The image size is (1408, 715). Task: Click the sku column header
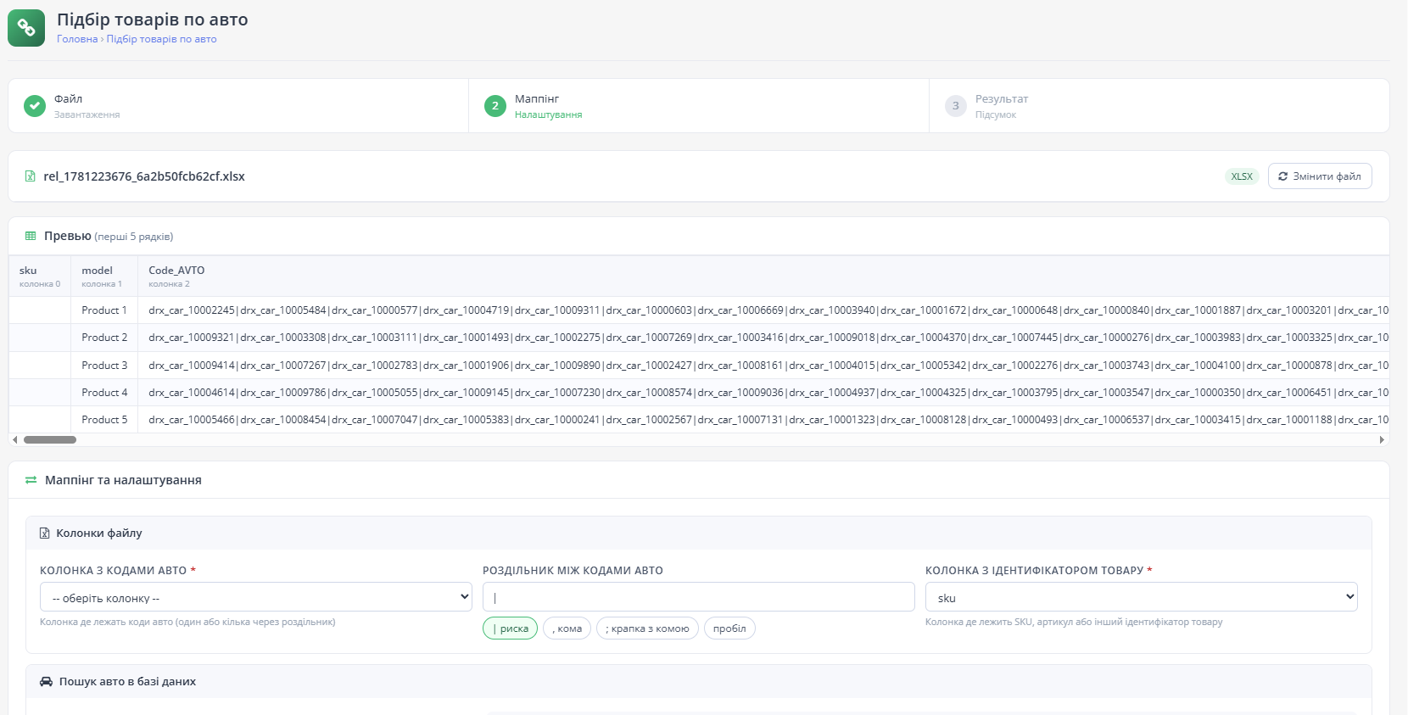pos(40,277)
